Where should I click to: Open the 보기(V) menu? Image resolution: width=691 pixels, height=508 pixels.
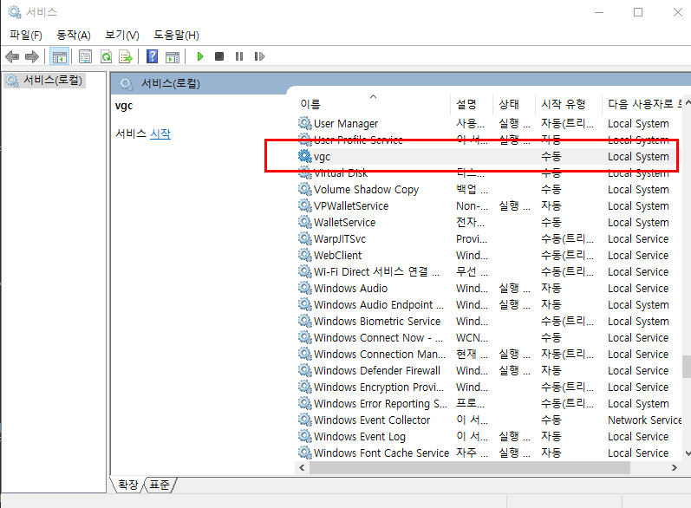[x=122, y=35]
